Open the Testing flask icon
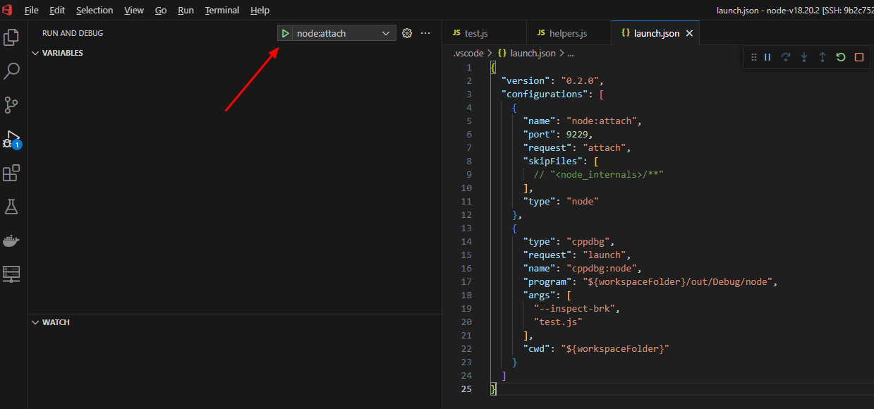The height and width of the screenshot is (409, 874). point(11,207)
